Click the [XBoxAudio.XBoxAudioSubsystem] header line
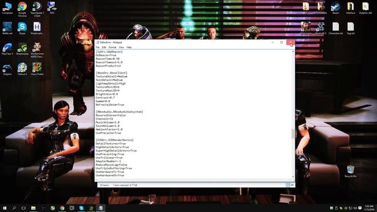Viewport: 377px width, 212px height. pos(119,112)
